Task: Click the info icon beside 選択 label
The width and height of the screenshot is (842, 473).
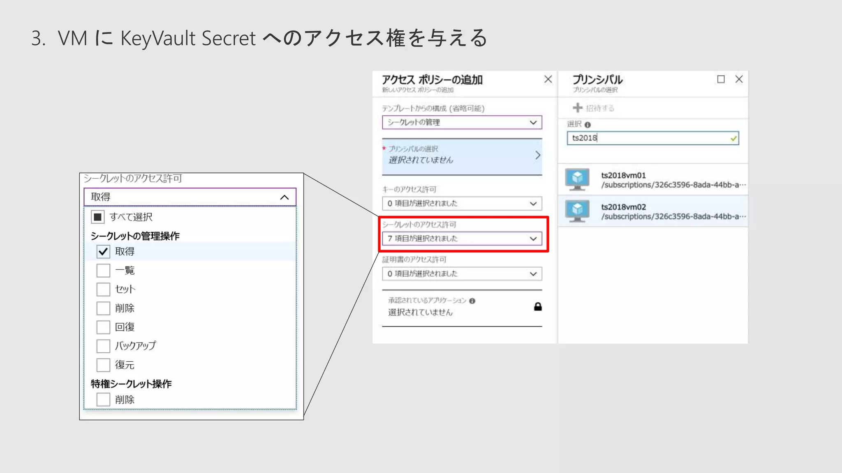Action: click(x=588, y=125)
